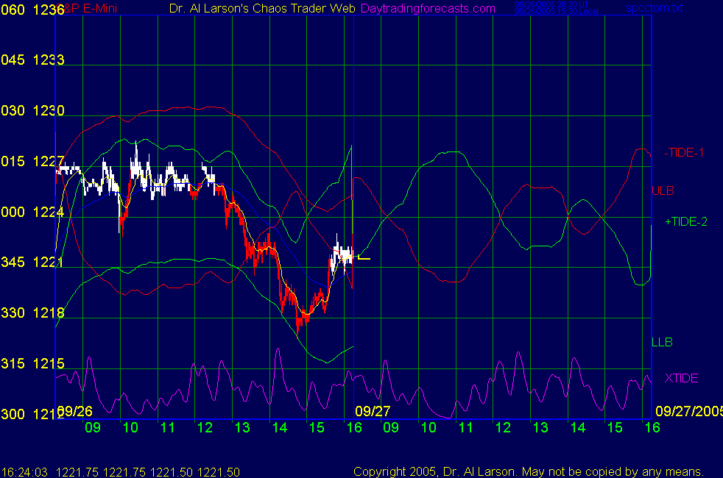Viewport: 723px width, 478px height.
Task: Select the +TIDE-2 legend label
Action: pos(685,221)
